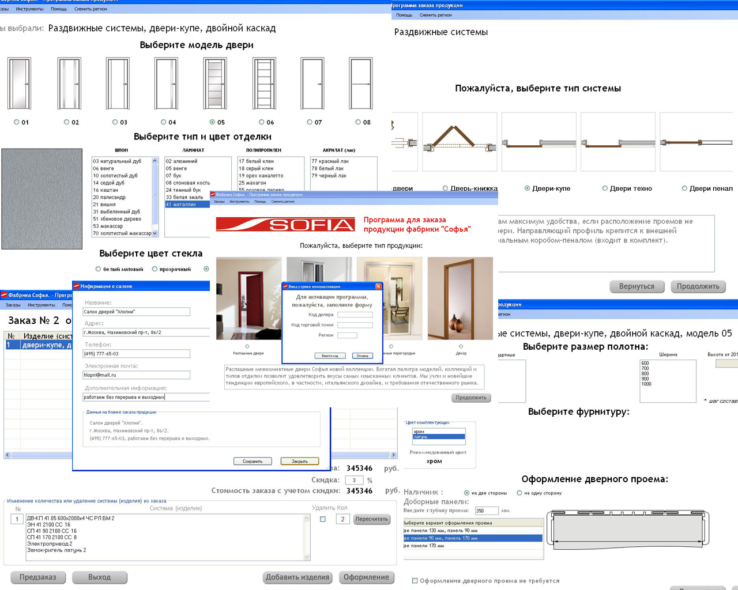Viewport: 738px width, 590px height.
Task: Choose door model 06 with horizontal stripes
Action: point(264,84)
